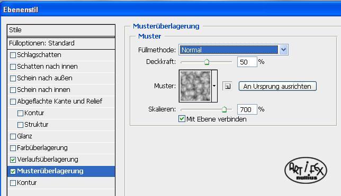Open the Glanz style label
The image size is (341, 196).
pyautogui.click(x=24, y=136)
